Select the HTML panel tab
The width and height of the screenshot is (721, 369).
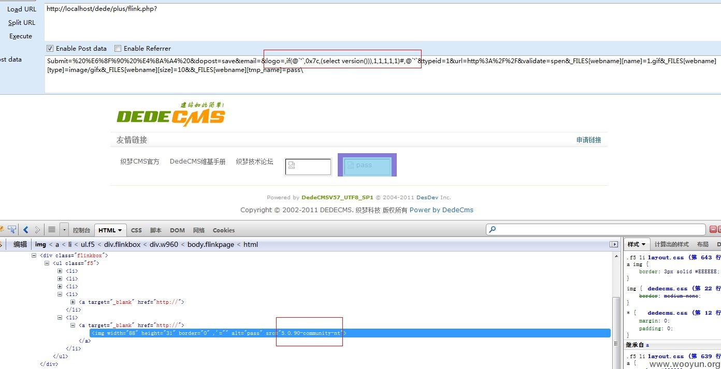[110, 230]
